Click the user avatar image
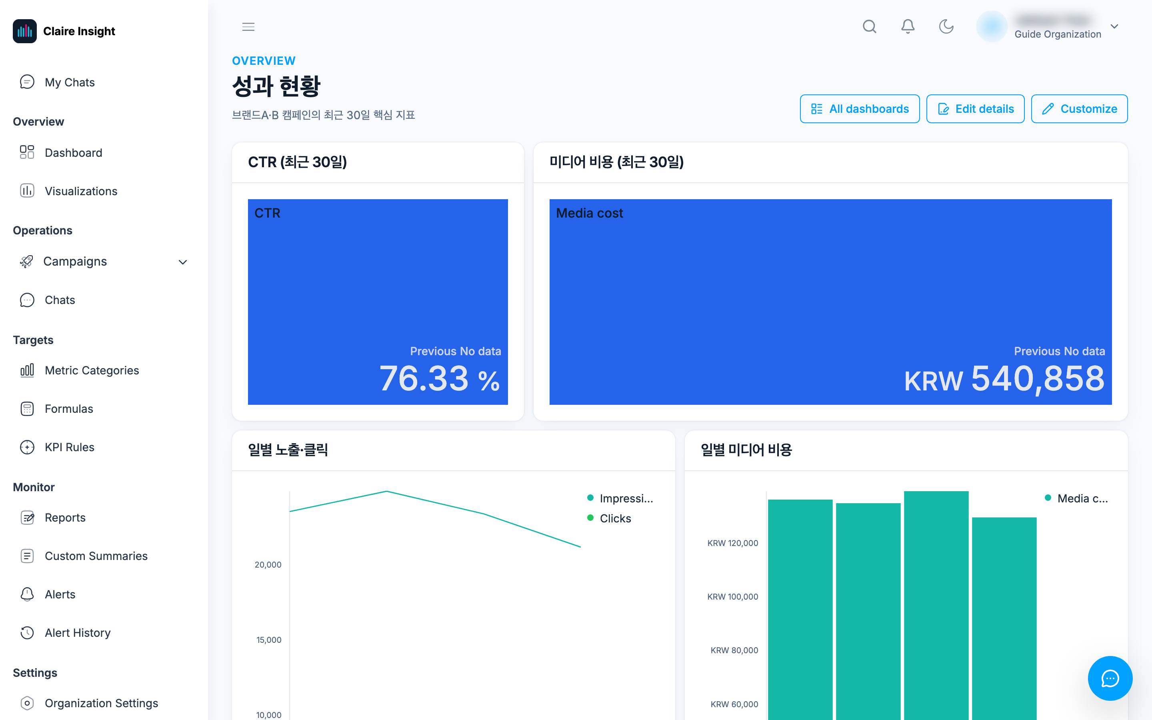The width and height of the screenshot is (1152, 720). point(992,26)
